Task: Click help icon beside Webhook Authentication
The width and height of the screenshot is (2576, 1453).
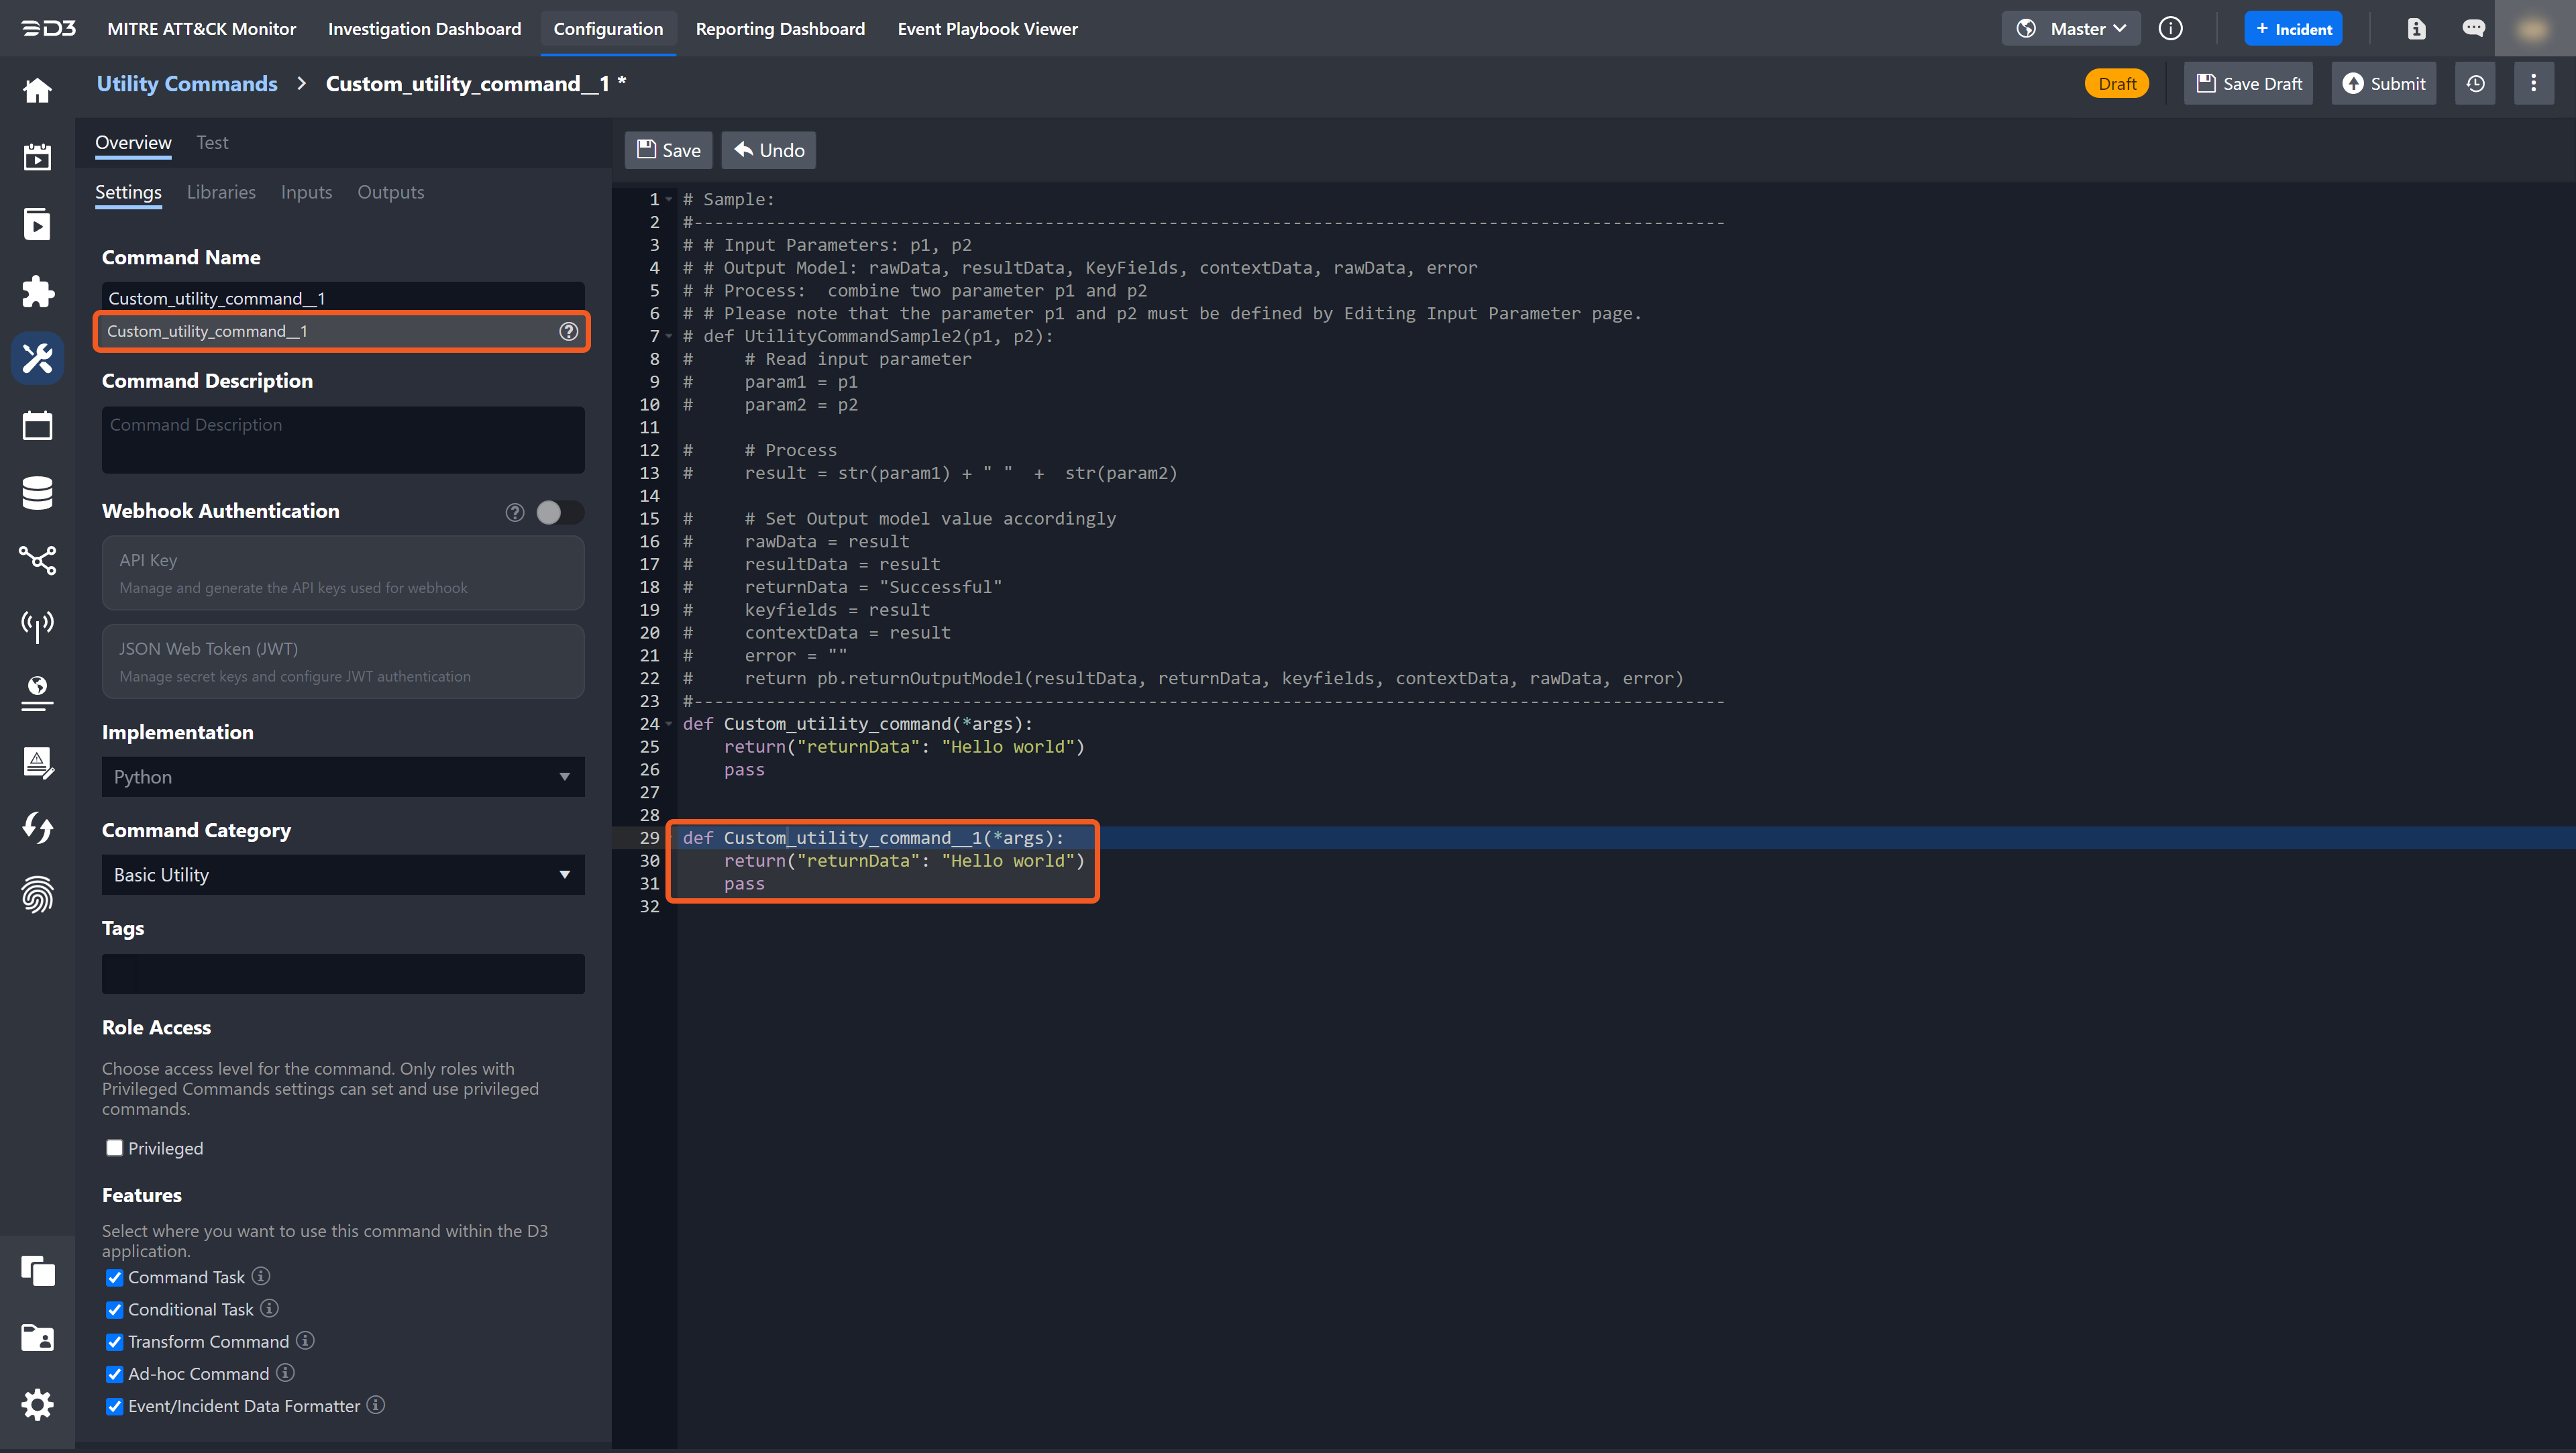Action: click(x=515, y=512)
